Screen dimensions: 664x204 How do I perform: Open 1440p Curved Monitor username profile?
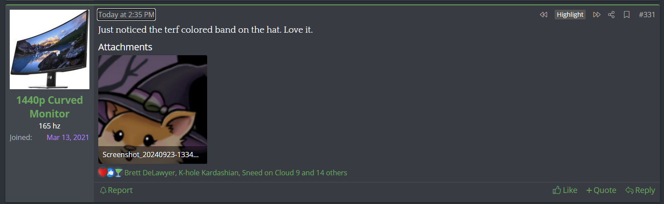point(50,107)
